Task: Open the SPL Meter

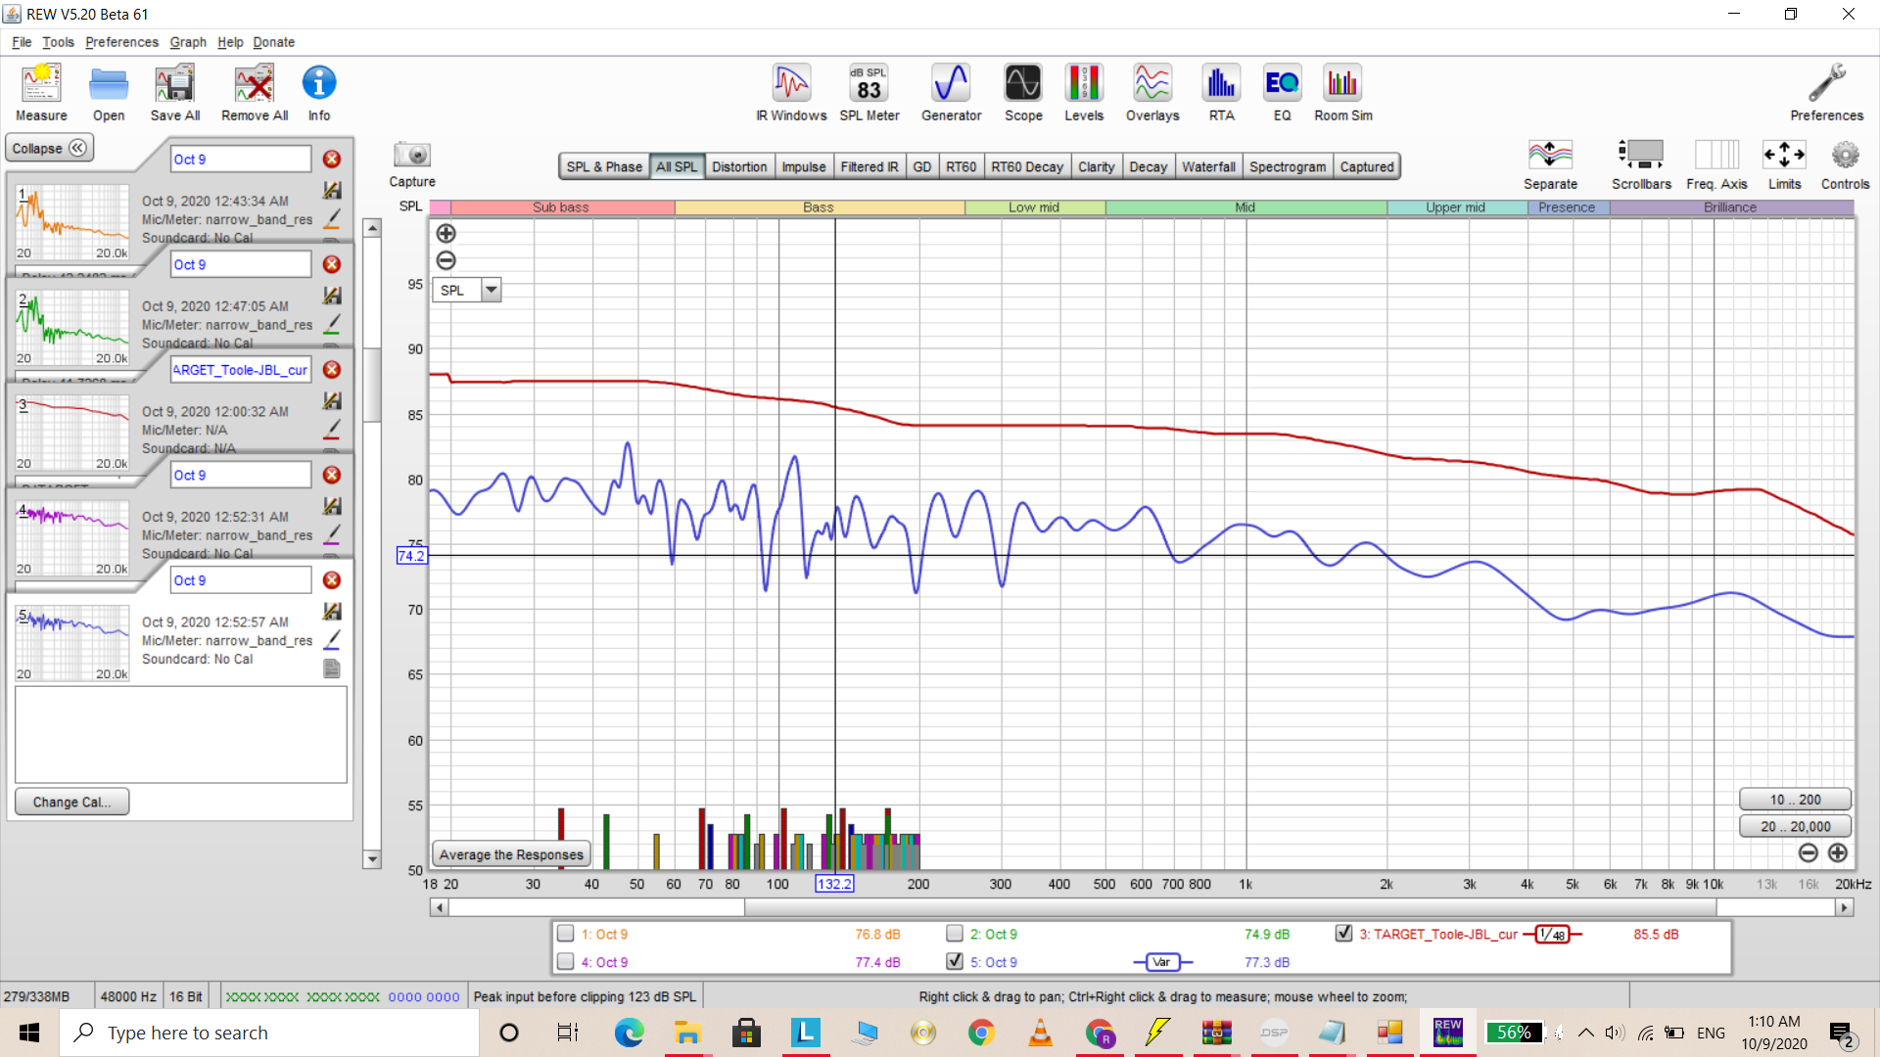Action: click(x=869, y=93)
